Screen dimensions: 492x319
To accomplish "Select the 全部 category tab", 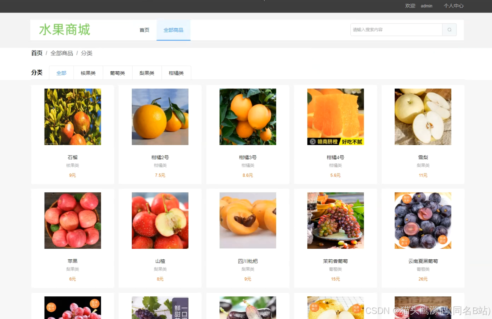I will [61, 73].
